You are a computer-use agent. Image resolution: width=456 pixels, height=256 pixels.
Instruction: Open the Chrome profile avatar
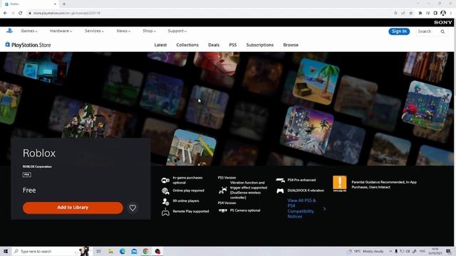coord(443,13)
